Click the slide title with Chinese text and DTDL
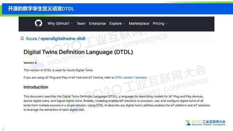This screenshot has height=131, width=233. tap(41, 9)
